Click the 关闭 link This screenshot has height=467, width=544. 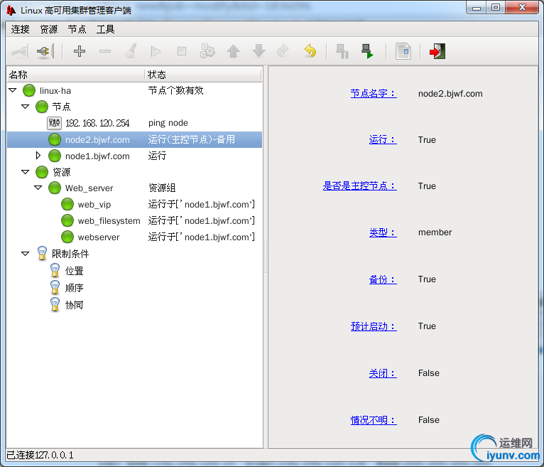[383, 373]
